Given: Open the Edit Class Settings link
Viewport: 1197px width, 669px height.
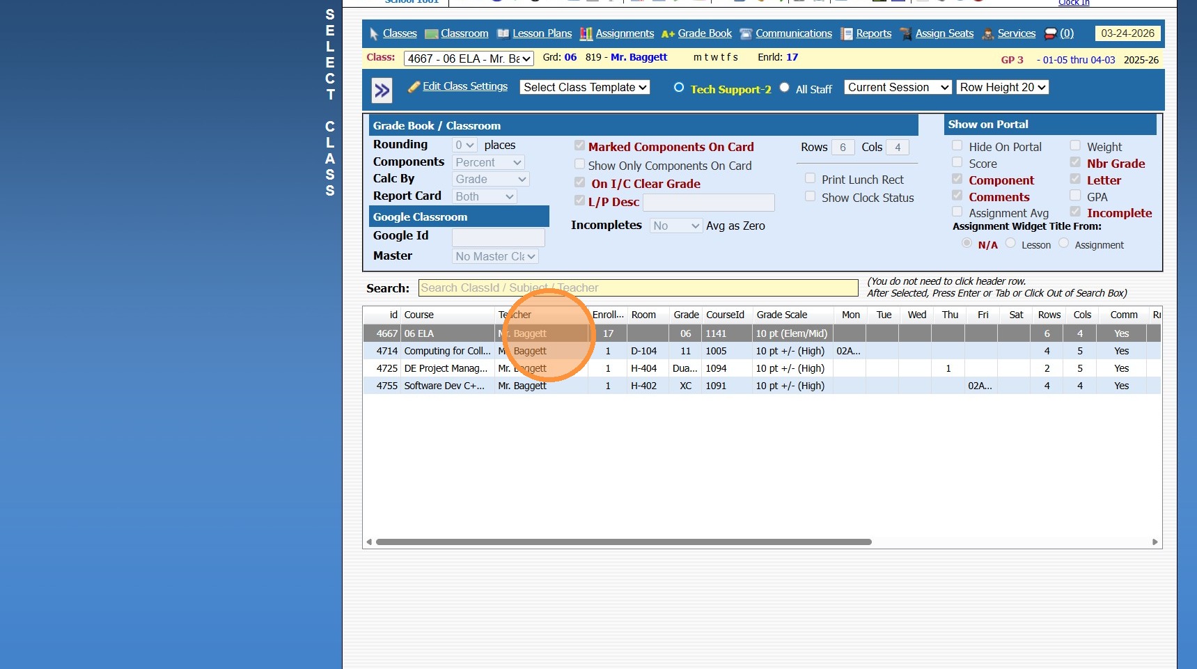Looking at the screenshot, I should (x=464, y=86).
